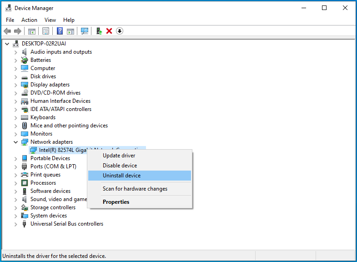Screen dimensions: 357x262
Task: Select Uninstall device in context menu
Action: point(140,176)
